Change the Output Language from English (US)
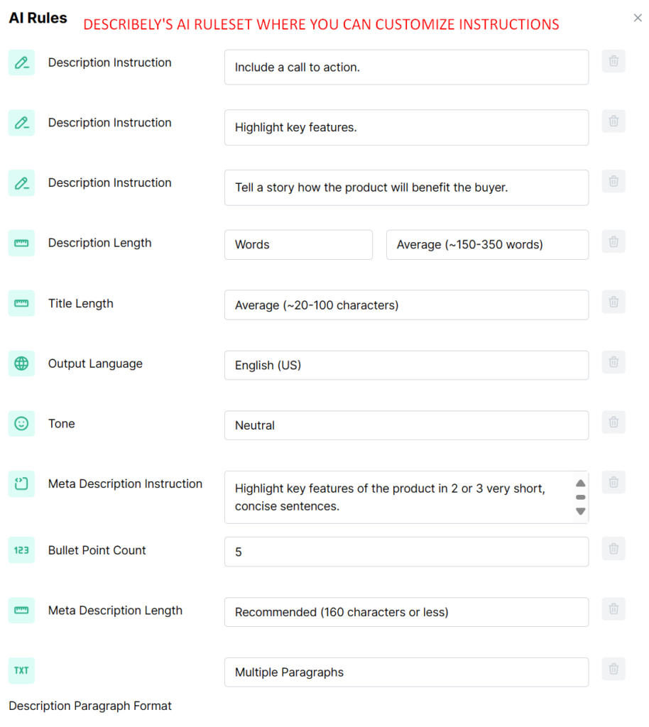The image size is (649, 727). (406, 365)
